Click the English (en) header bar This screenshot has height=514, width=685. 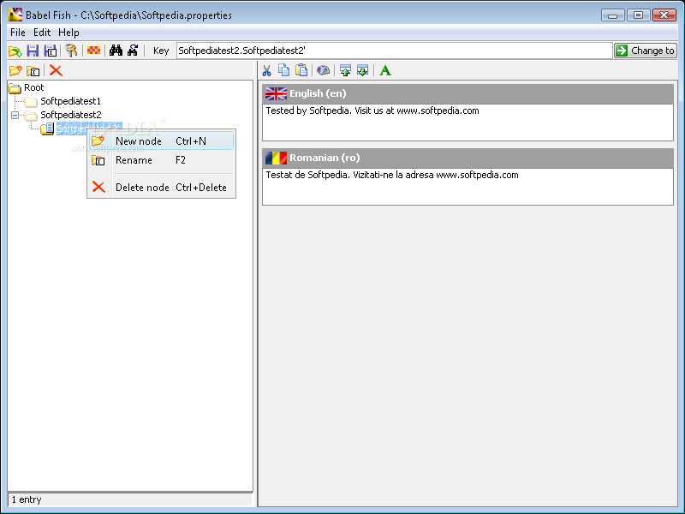[x=468, y=93]
